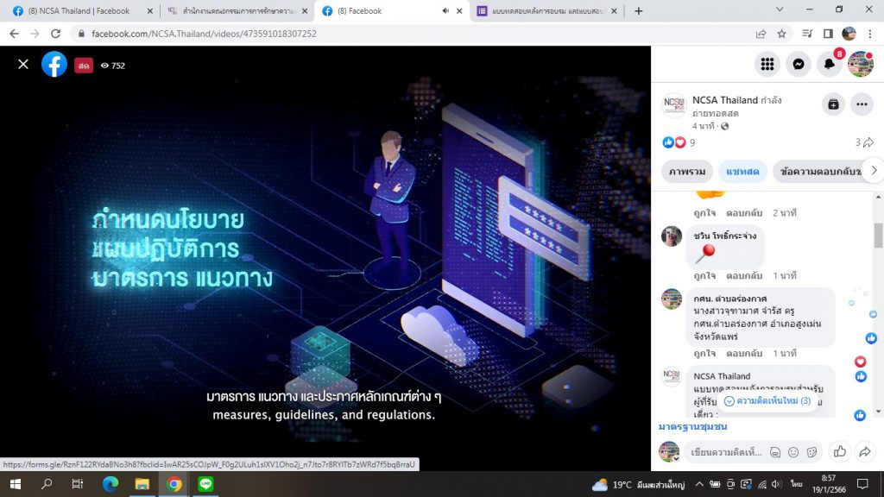The image size is (884, 497).
Task: Open the Facebook apps grid menu
Action: [767, 64]
